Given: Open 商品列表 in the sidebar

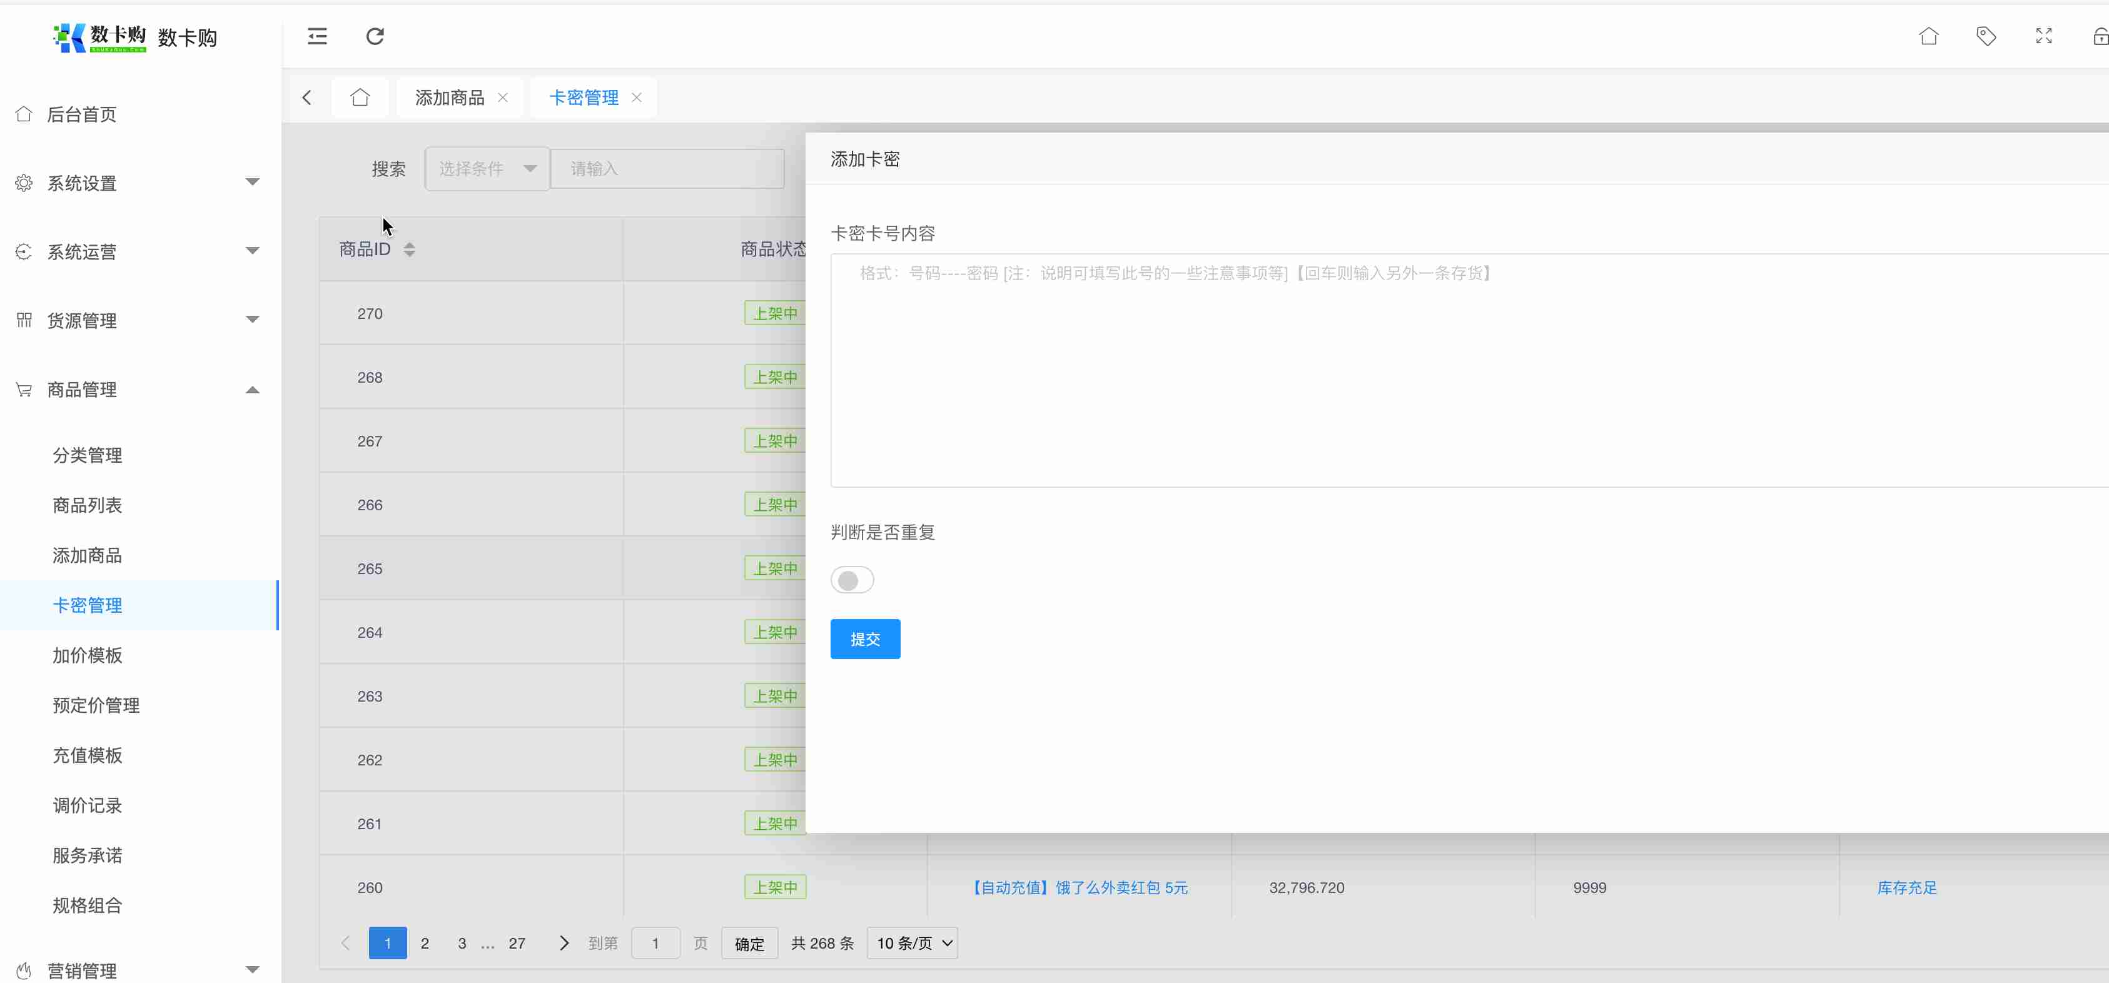Looking at the screenshot, I should click(x=88, y=505).
